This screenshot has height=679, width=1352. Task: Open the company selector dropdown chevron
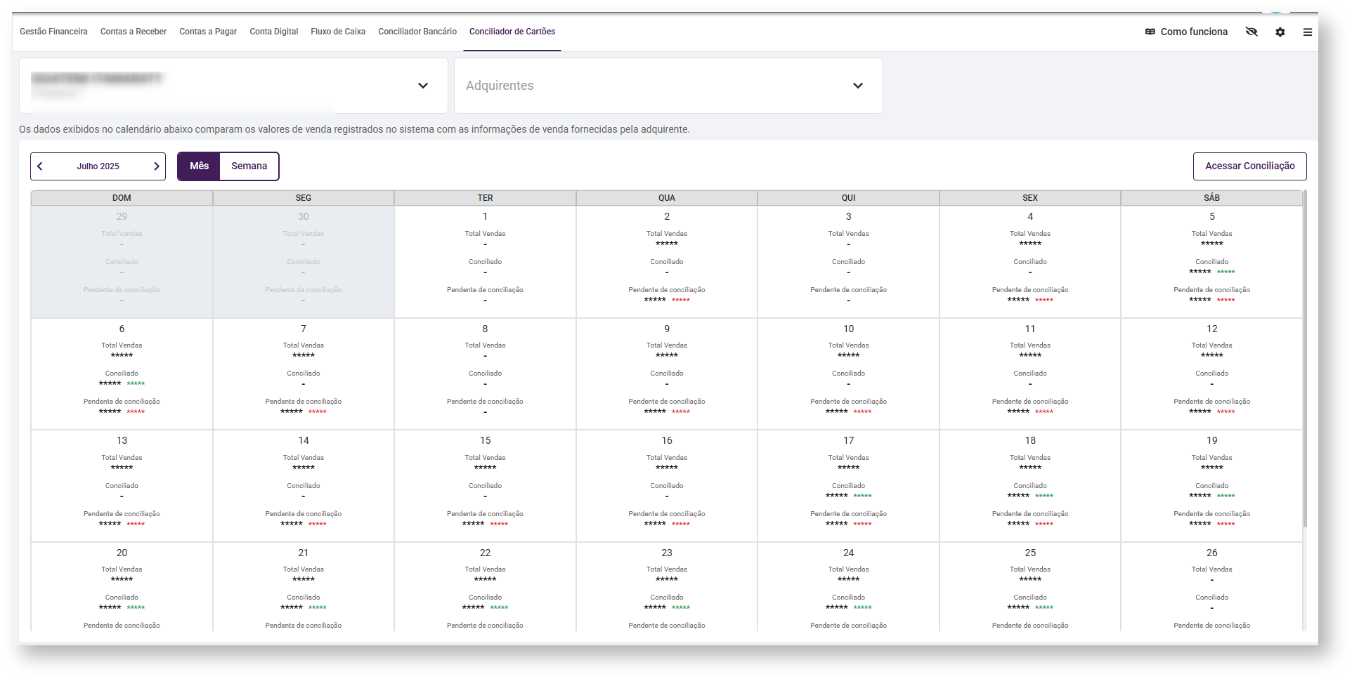pos(423,86)
